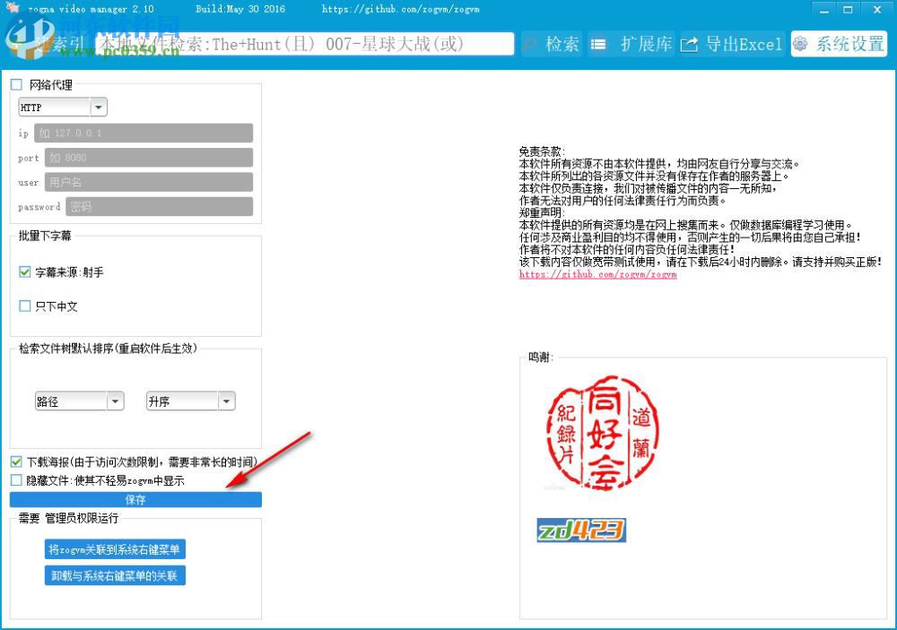Open the HTTP proxy type dropdown

pyautogui.click(x=99, y=107)
